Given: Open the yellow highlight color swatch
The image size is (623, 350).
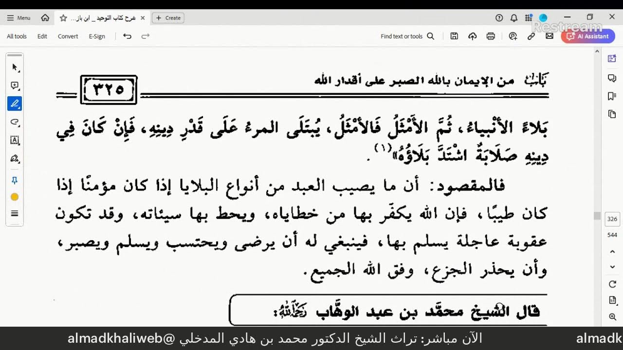Looking at the screenshot, I should 15,197.
